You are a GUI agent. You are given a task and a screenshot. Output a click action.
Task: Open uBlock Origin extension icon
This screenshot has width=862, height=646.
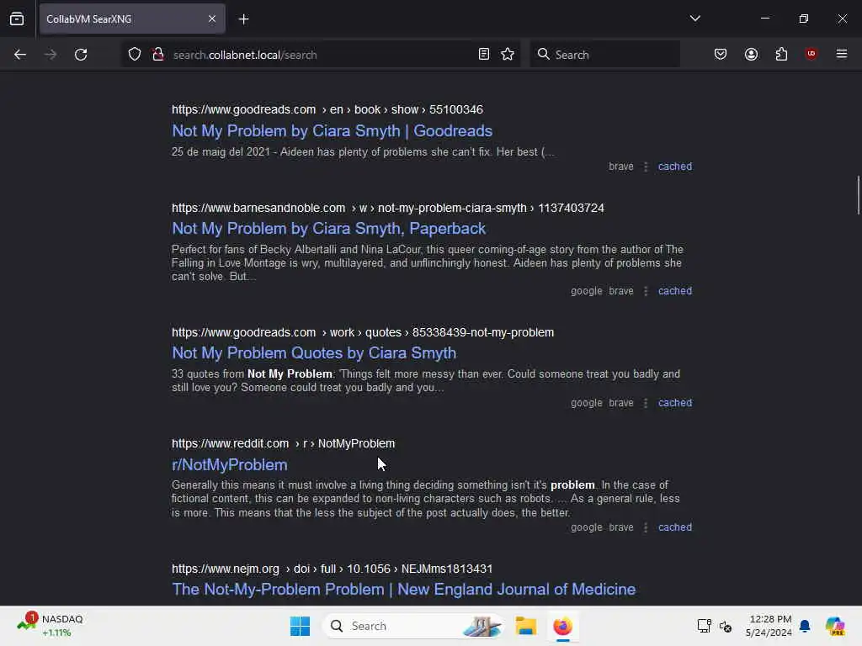coord(811,54)
